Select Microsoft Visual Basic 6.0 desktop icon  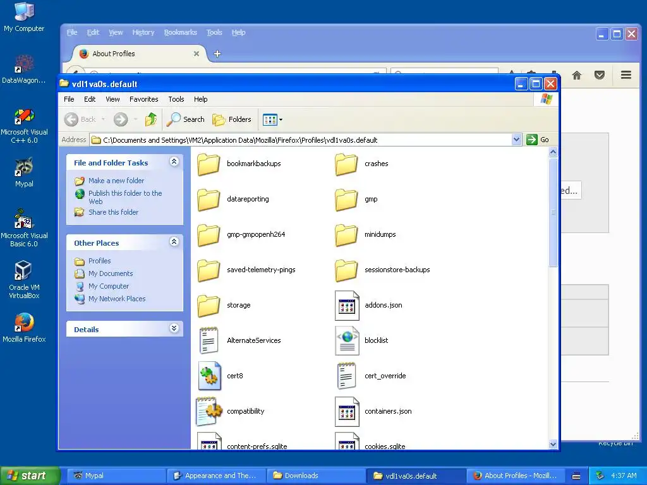coord(24,228)
